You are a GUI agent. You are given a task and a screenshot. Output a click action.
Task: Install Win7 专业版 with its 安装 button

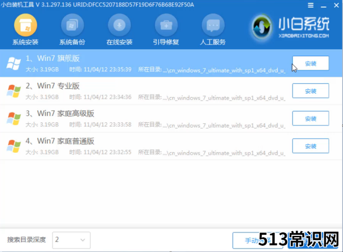[x=310, y=91]
